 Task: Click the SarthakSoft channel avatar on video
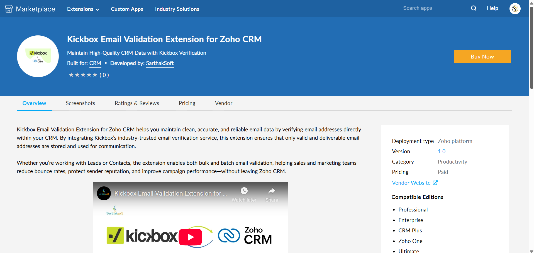click(x=104, y=193)
